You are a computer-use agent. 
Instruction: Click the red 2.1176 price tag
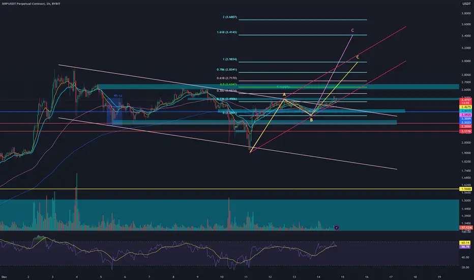(465, 131)
